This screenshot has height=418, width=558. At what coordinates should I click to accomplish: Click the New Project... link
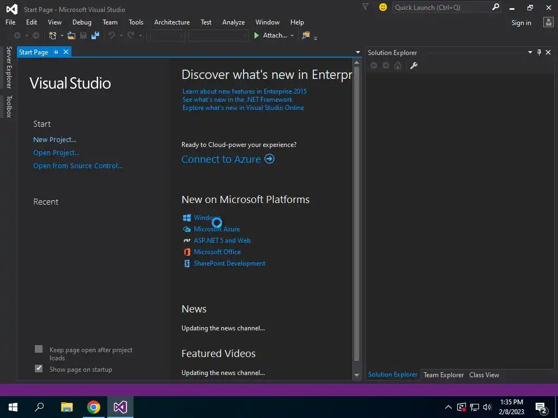click(54, 140)
